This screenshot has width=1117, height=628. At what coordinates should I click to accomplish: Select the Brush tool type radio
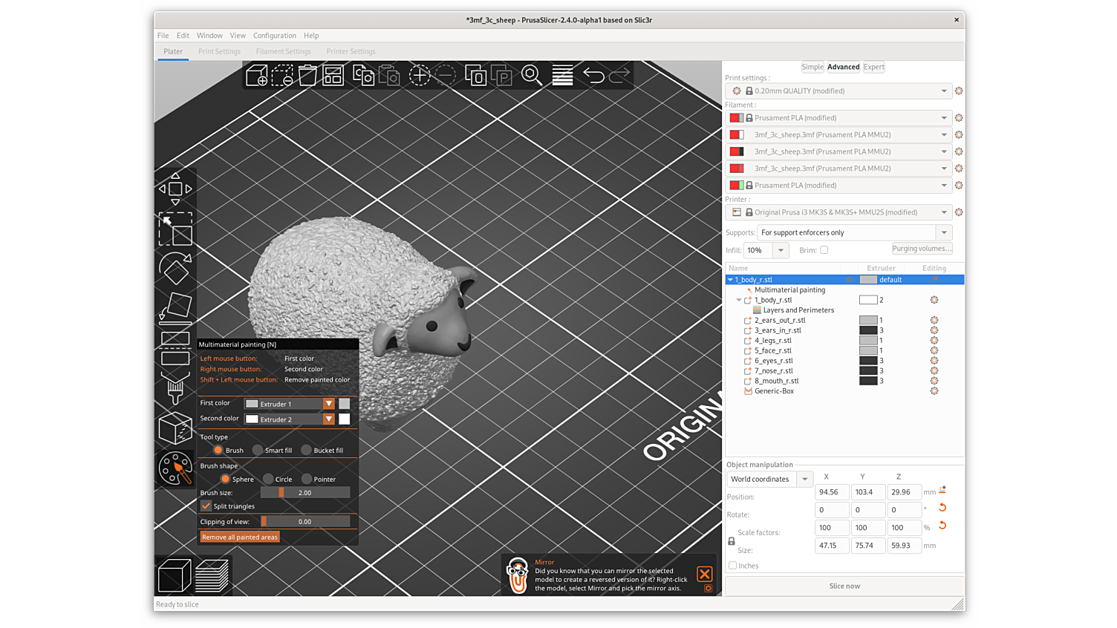click(x=218, y=450)
